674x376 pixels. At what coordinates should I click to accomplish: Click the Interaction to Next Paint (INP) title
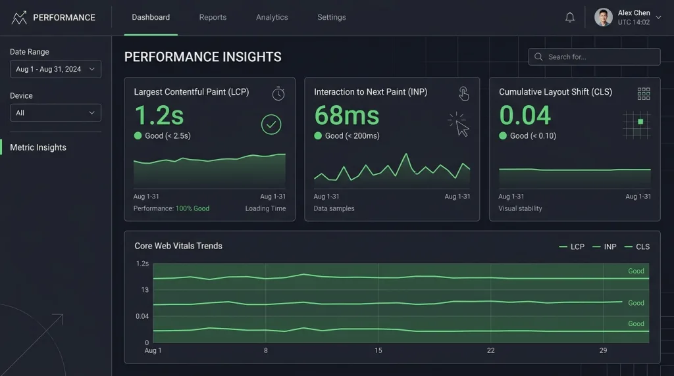[x=371, y=92]
